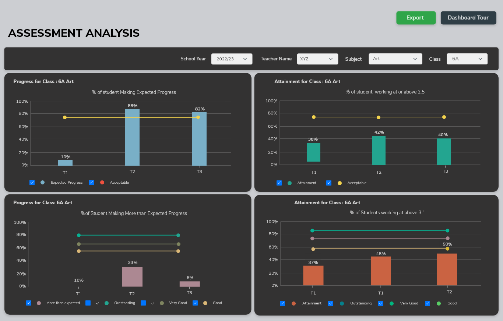Click '% of Students working at above 3.1' title
The height and width of the screenshot is (321, 503).
pyautogui.click(x=387, y=213)
